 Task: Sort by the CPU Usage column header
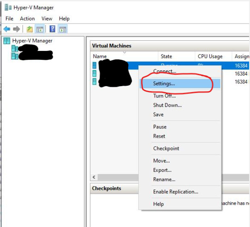[x=213, y=57]
